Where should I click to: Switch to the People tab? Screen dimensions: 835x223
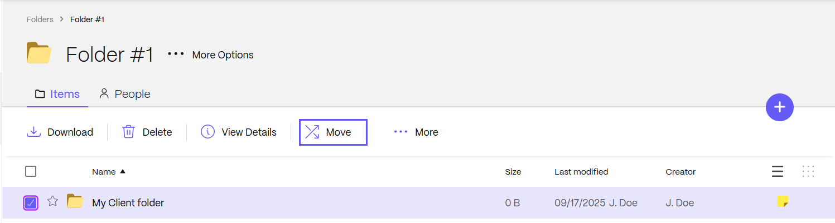(125, 94)
